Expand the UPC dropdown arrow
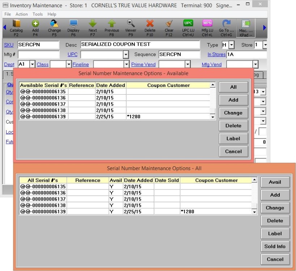Viewport: 296px width, 271px height. point(126,55)
